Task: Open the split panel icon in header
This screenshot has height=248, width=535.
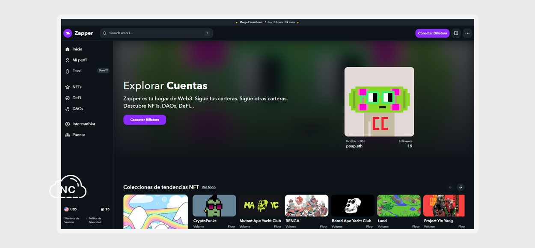Action: [456, 33]
